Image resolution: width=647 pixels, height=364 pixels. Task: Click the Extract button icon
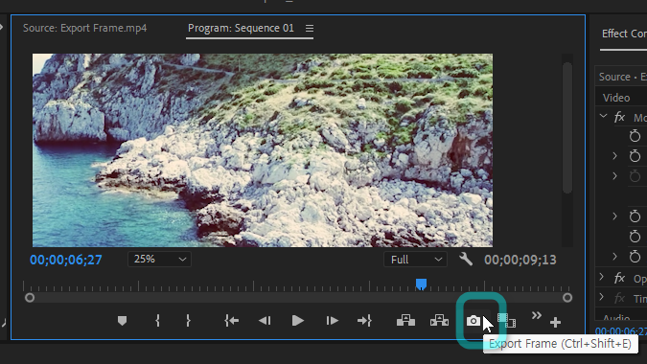(x=439, y=320)
